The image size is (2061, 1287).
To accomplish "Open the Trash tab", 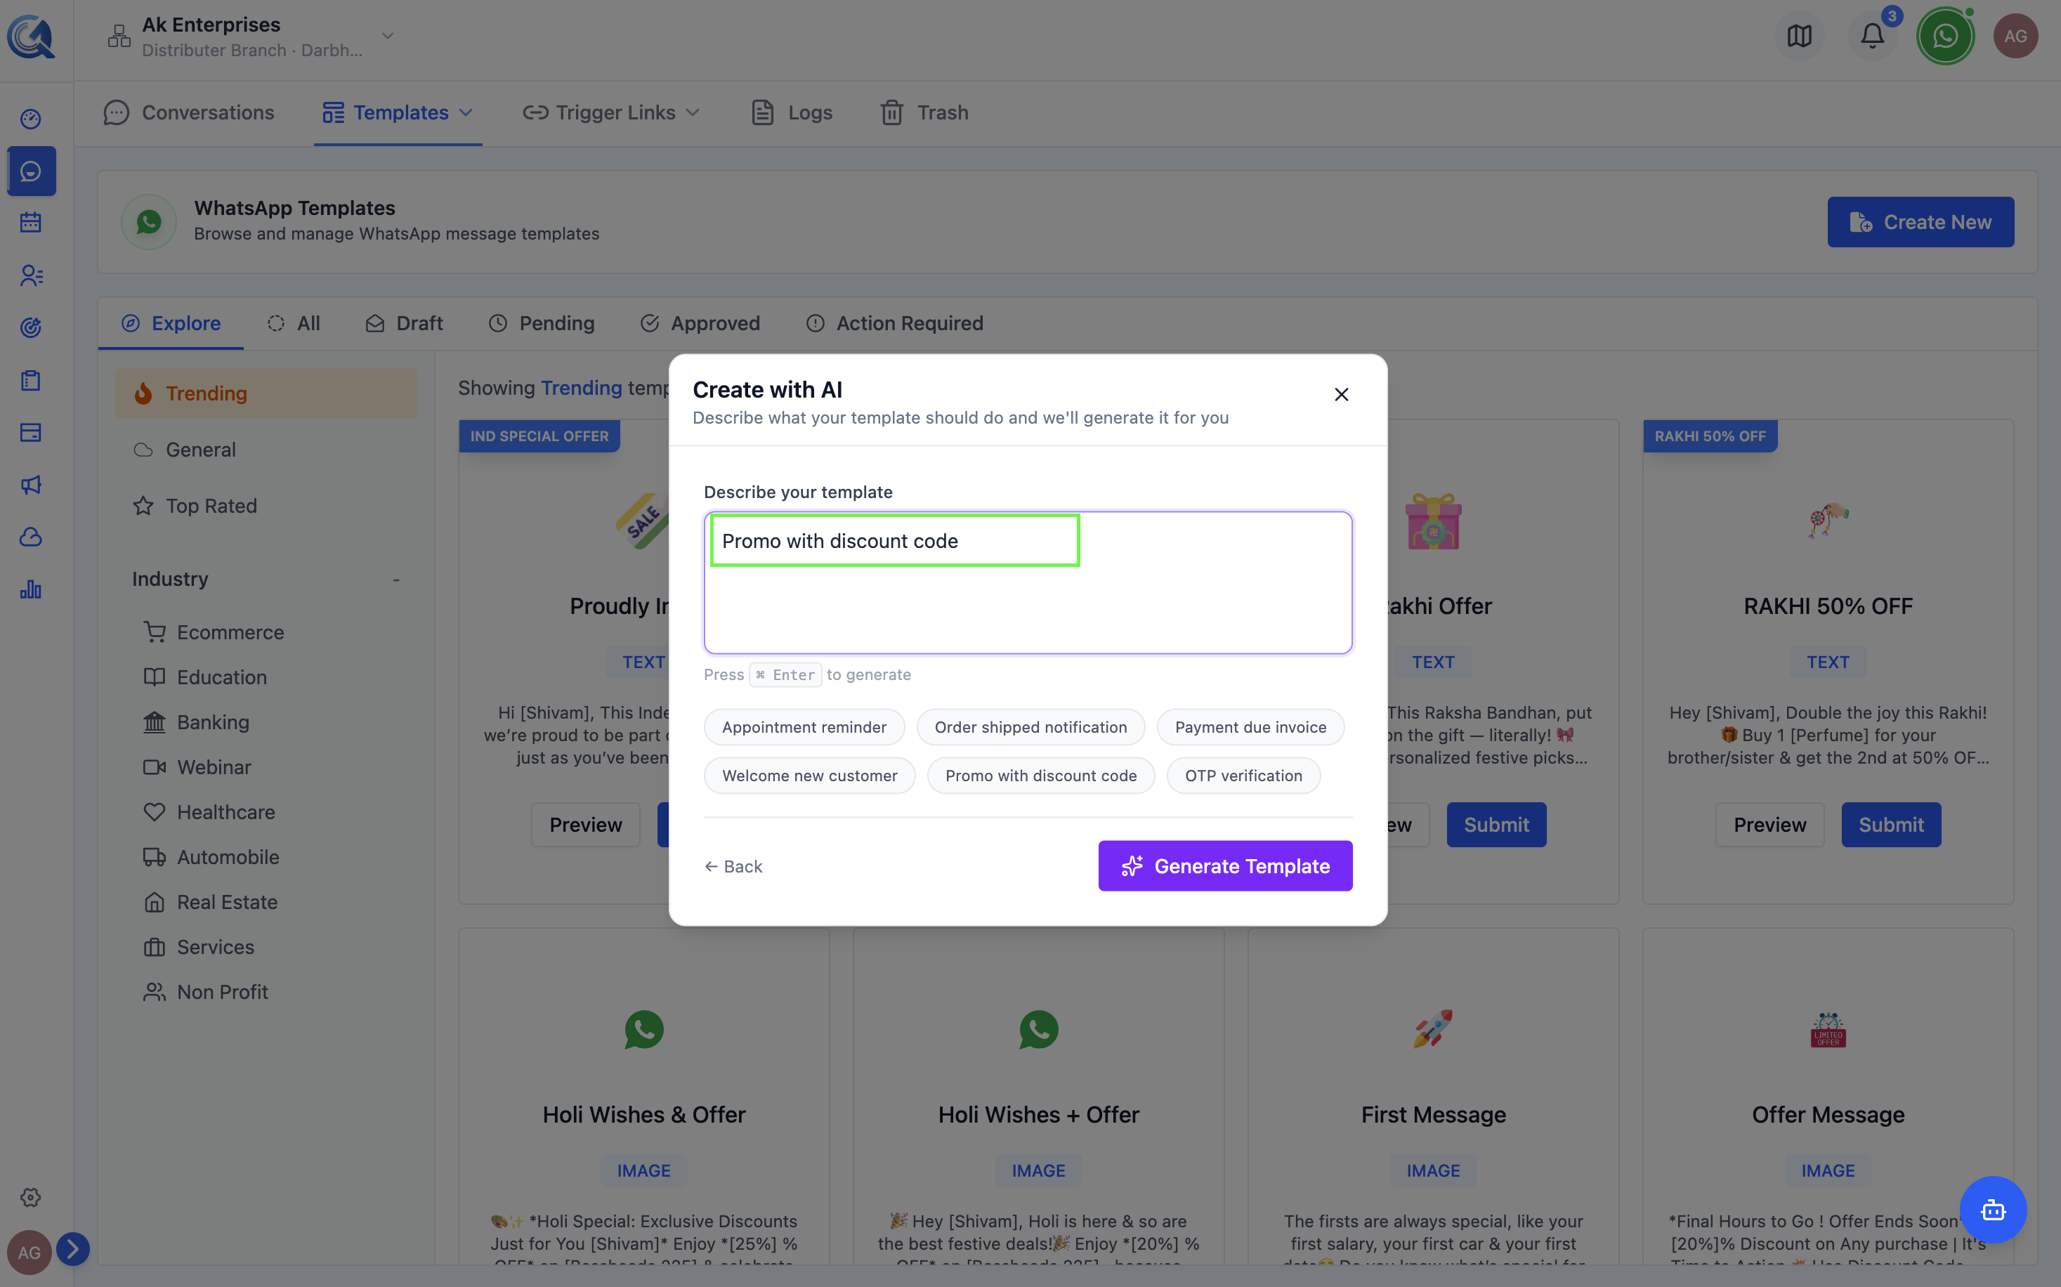I will [924, 112].
